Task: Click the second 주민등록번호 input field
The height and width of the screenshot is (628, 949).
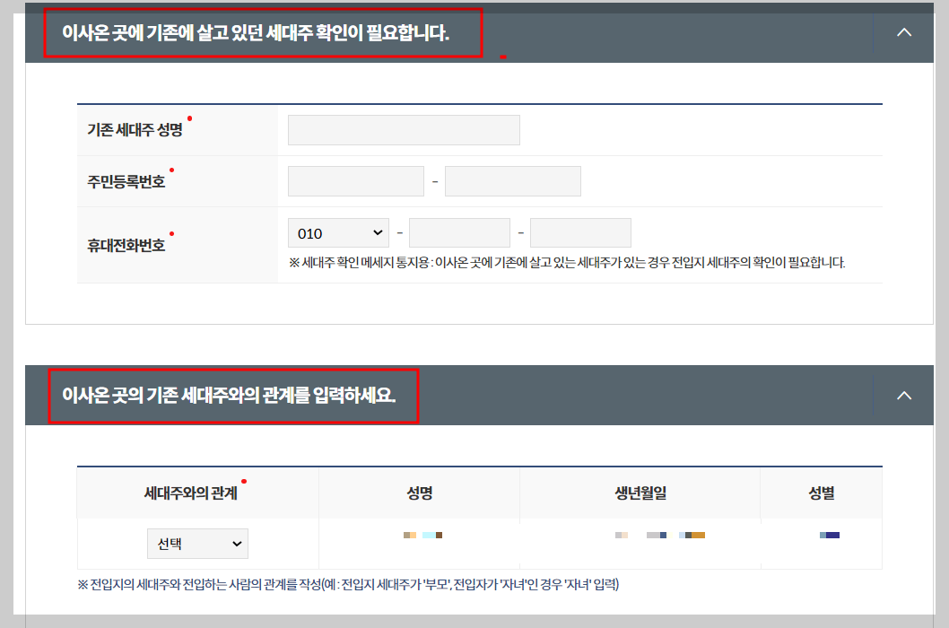Action: (512, 180)
